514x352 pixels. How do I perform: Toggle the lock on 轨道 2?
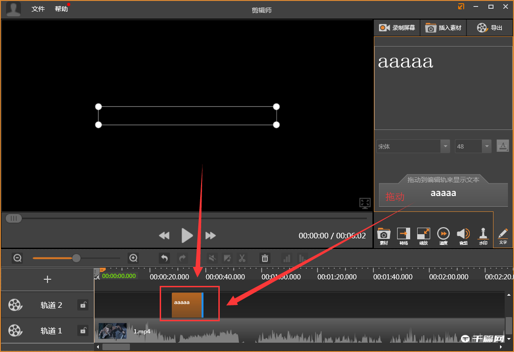tap(83, 305)
